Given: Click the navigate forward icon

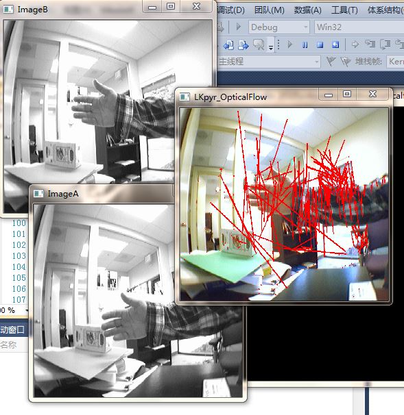Looking at the screenshot, I should (x=243, y=45).
